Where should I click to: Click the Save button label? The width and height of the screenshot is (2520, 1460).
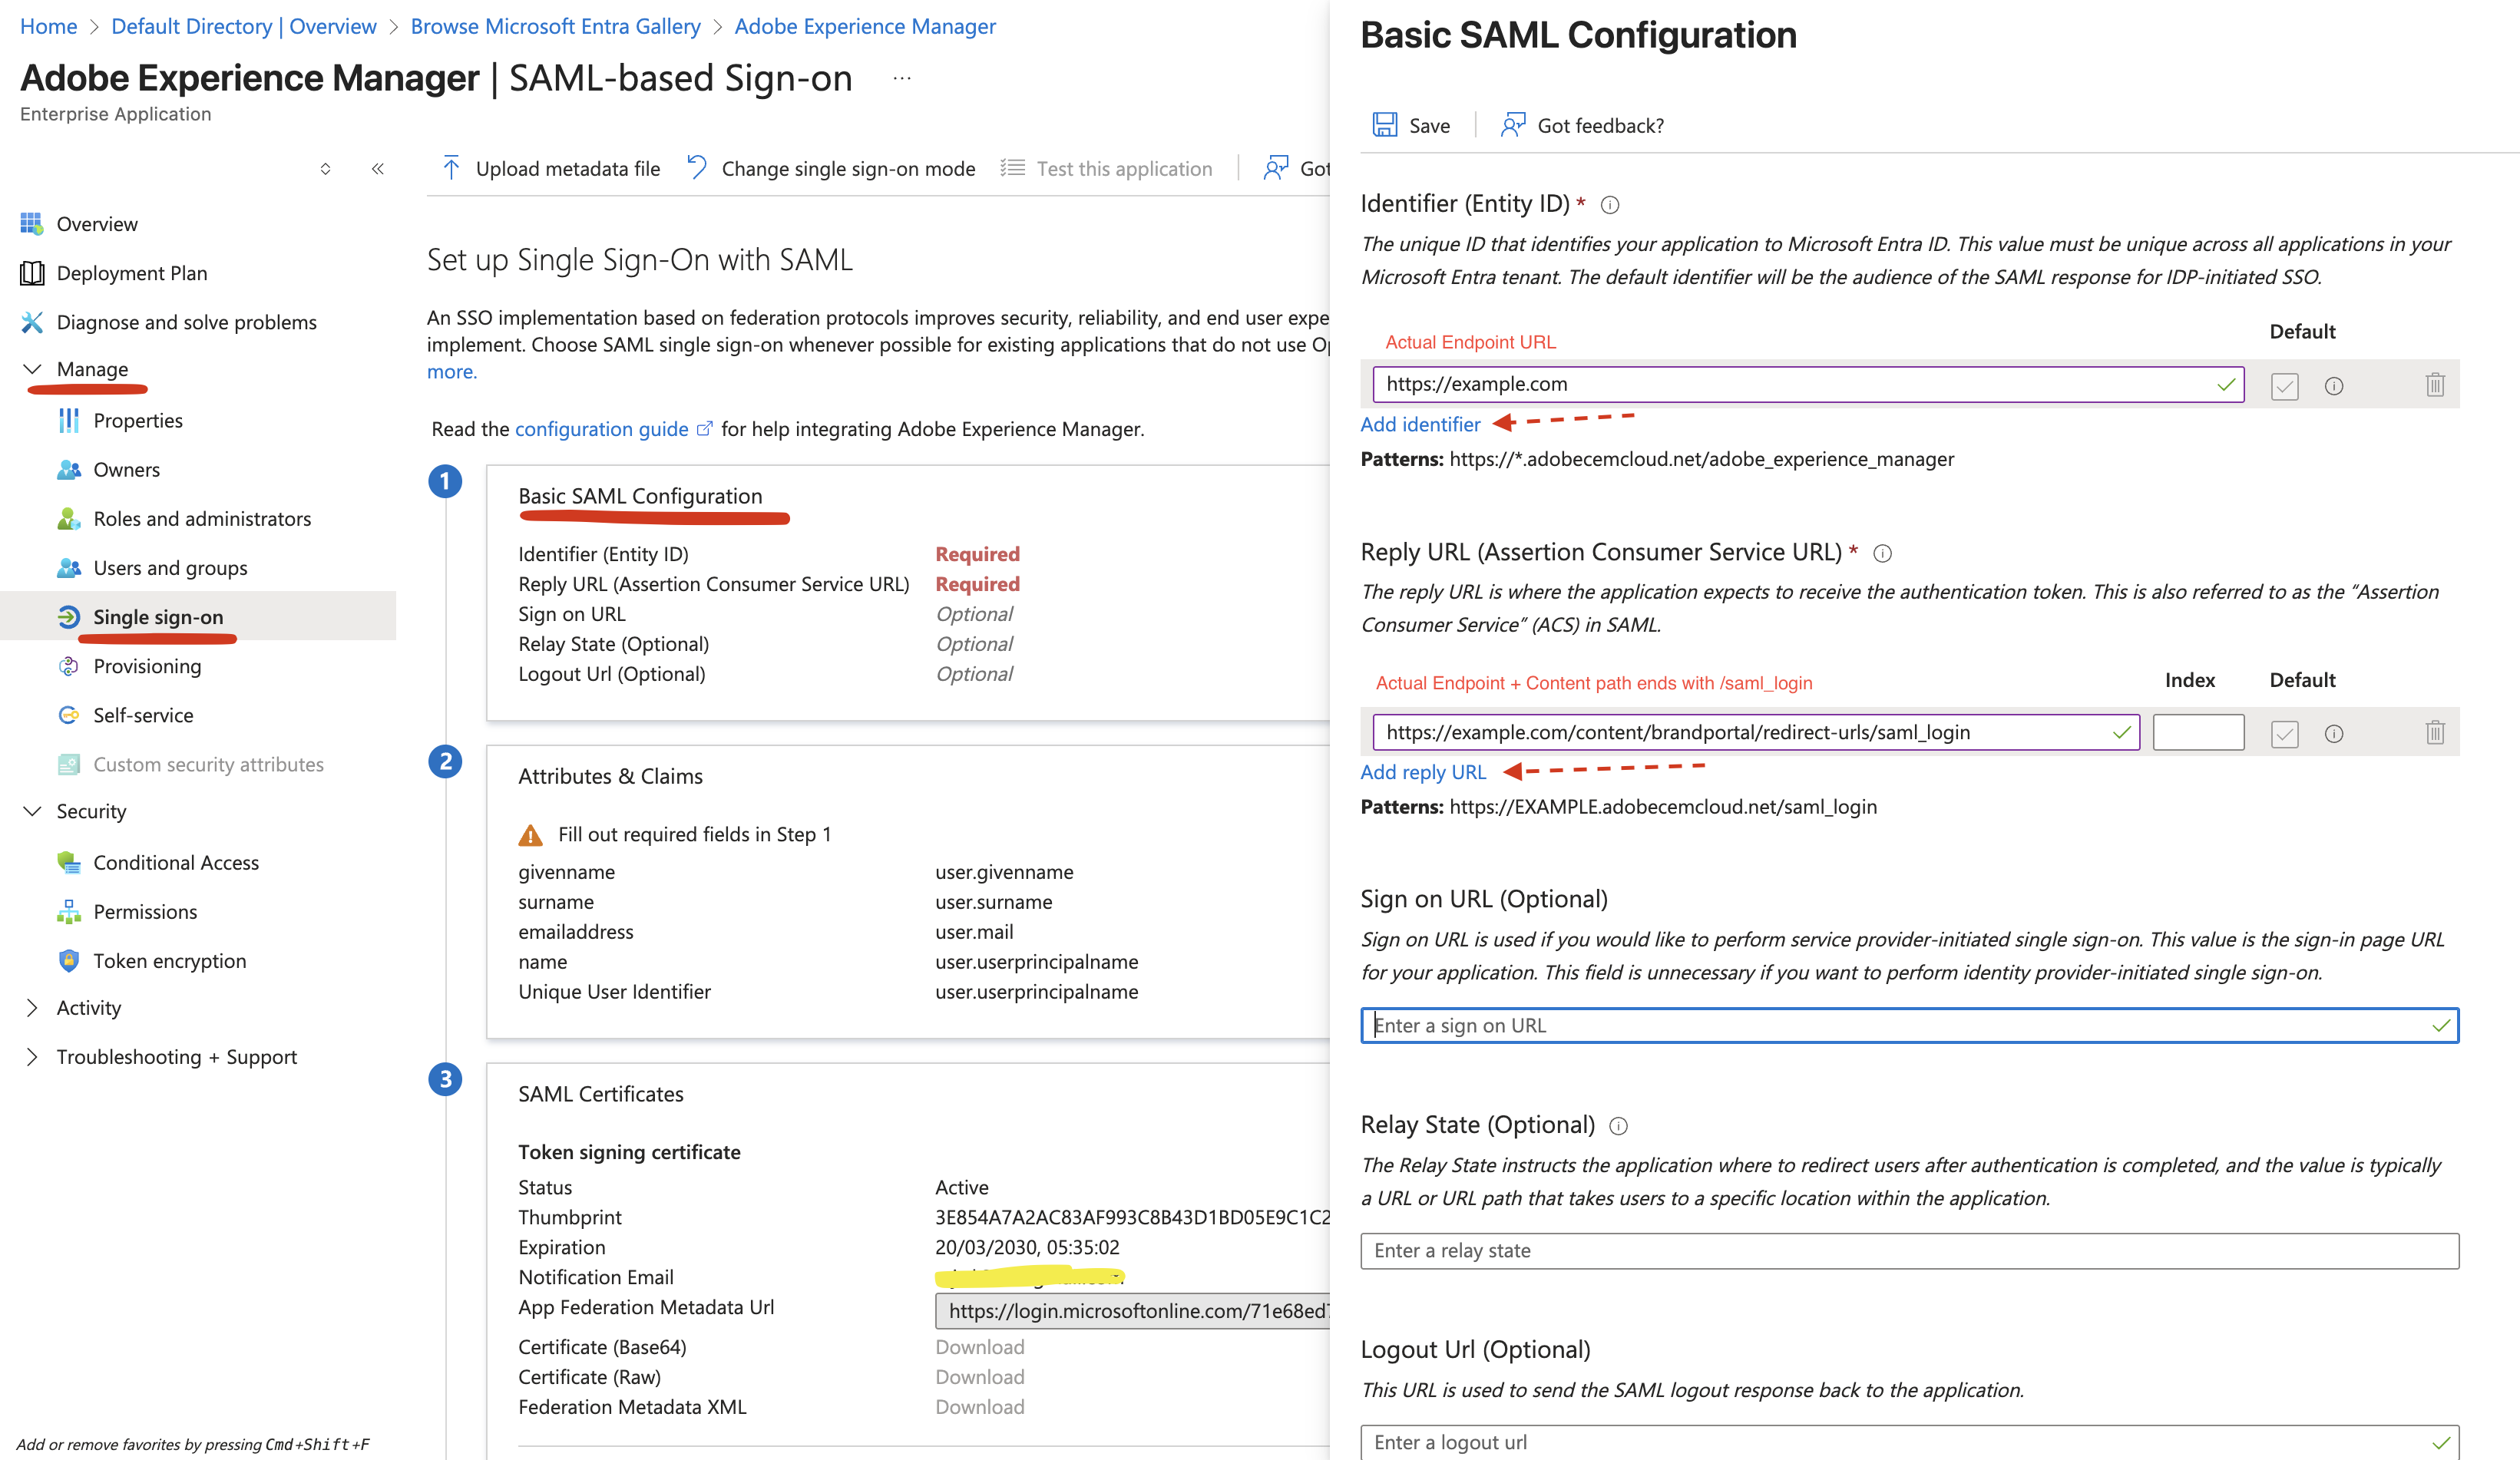[x=1429, y=126]
